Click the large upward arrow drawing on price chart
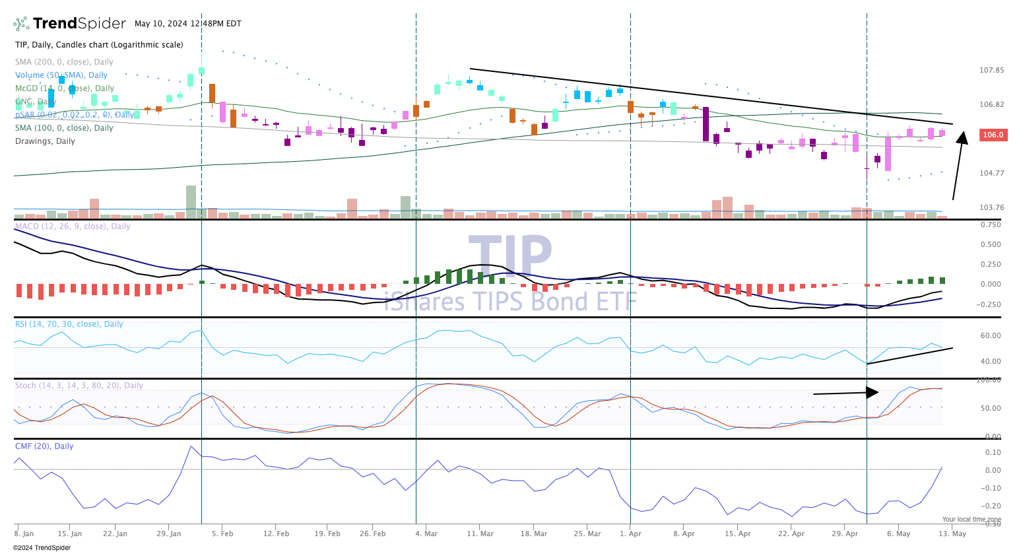The height and width of the screenshot is (554, 1021). [x=958, y=165]
